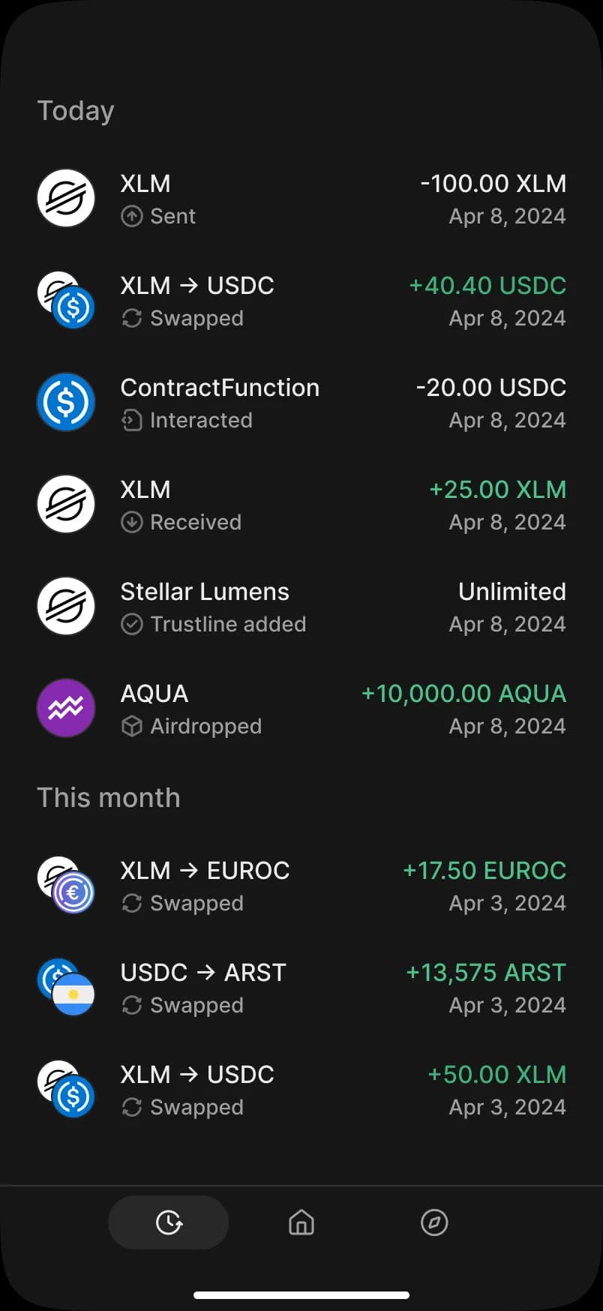Tap the XLM icon on Received transaction

point(66,505)
